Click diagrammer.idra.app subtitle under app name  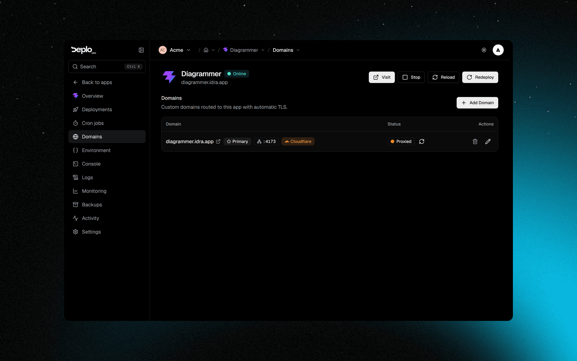204,82
